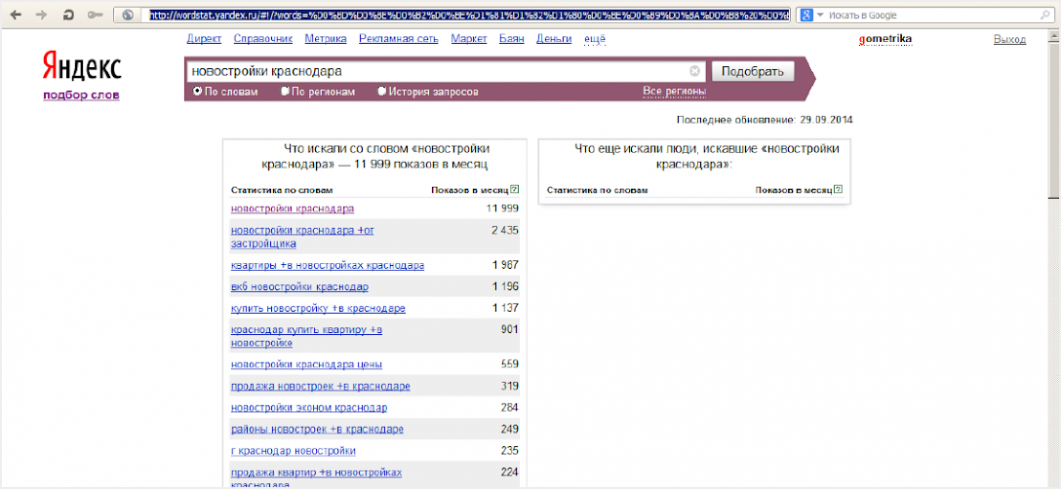Click the подбор слов link
This screenshot has height=489, width=1061.
point(81,94)
